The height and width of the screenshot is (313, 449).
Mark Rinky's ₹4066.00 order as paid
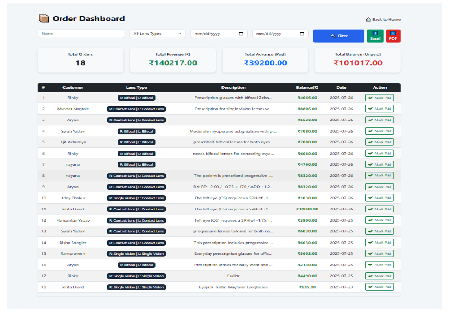379,98
